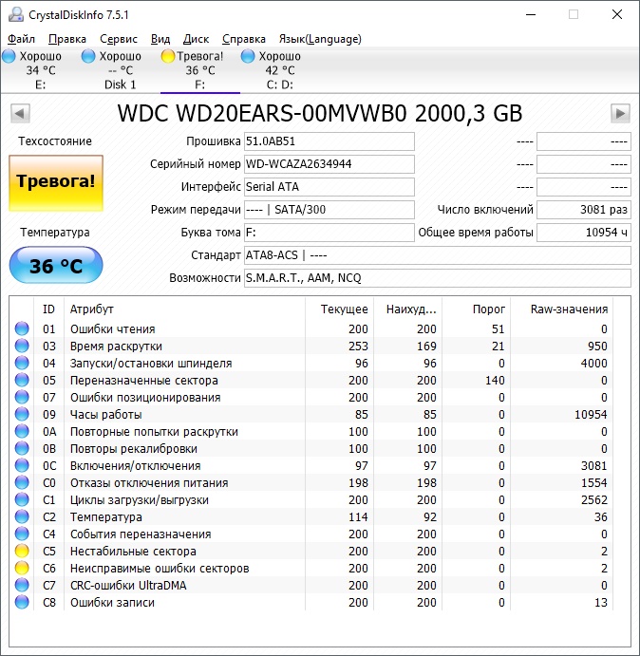
Task: Click status icon for Часы работы
Action: click(22, 414)
